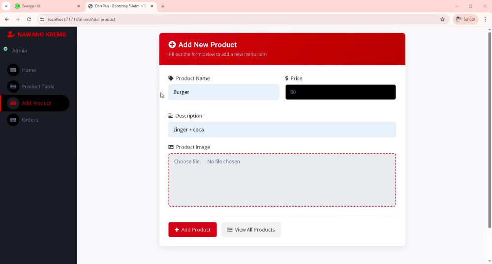Image resolution: width=492 pixels, height=264 pixels.
Task: Focus the Price input field
Action: tap(340, 92)
